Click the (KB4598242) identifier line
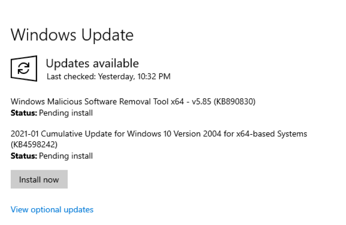Viewport: 346px width, 225px height. [34, 144]
